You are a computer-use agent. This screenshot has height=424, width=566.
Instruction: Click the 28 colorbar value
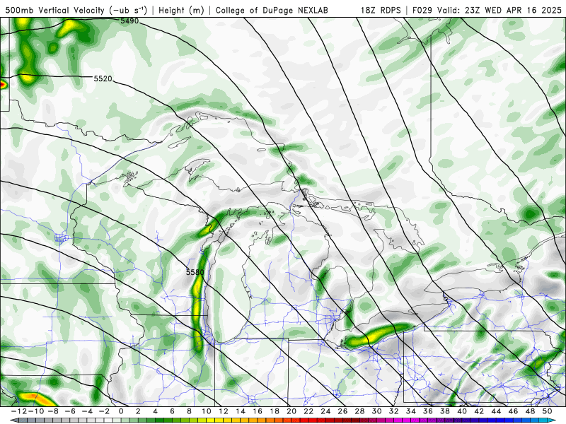point(359,411)
